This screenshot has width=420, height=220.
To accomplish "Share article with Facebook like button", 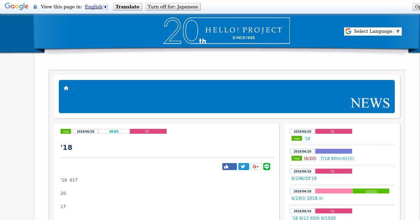I will click(230, 167).
